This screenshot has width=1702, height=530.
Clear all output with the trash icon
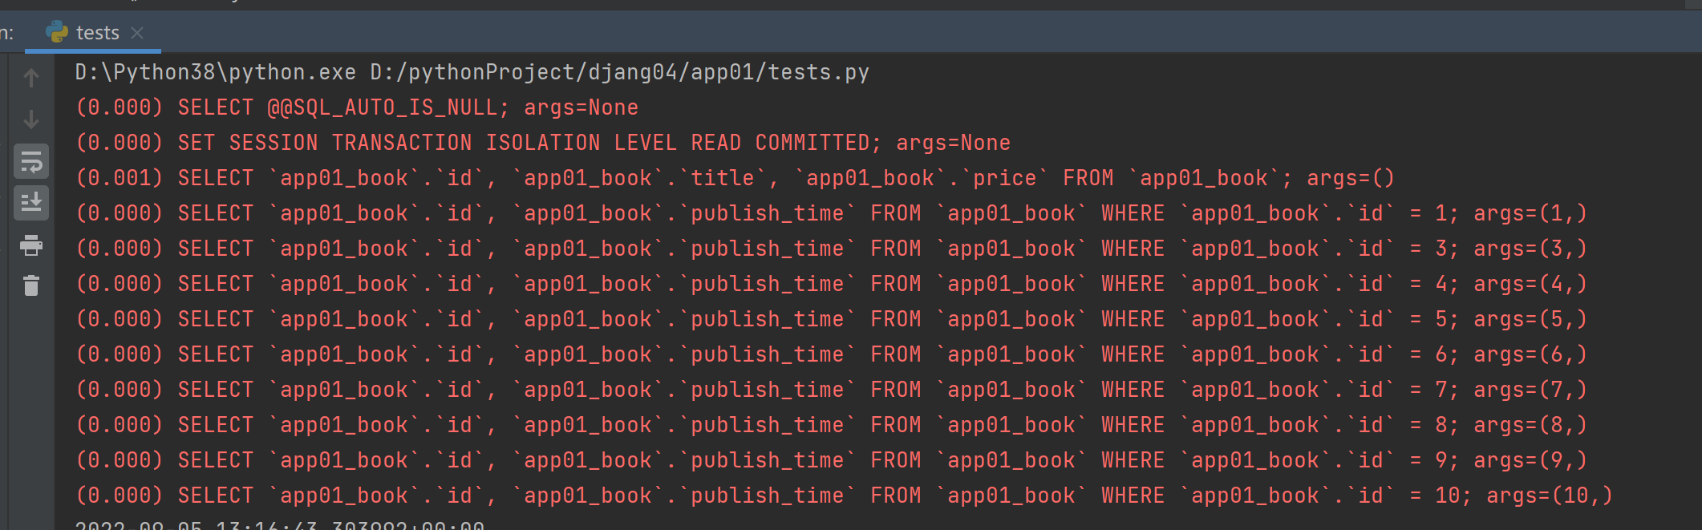point(31,285)
